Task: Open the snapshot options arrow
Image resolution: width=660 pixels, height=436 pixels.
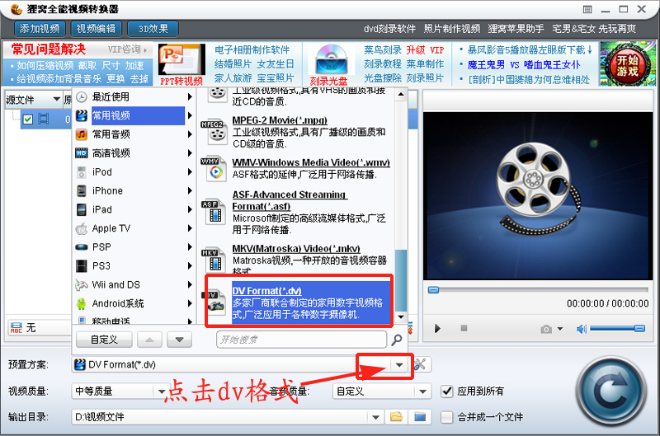Action: [x=560, y=329]
